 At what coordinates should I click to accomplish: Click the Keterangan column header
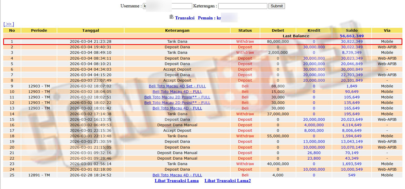(177, 30)
